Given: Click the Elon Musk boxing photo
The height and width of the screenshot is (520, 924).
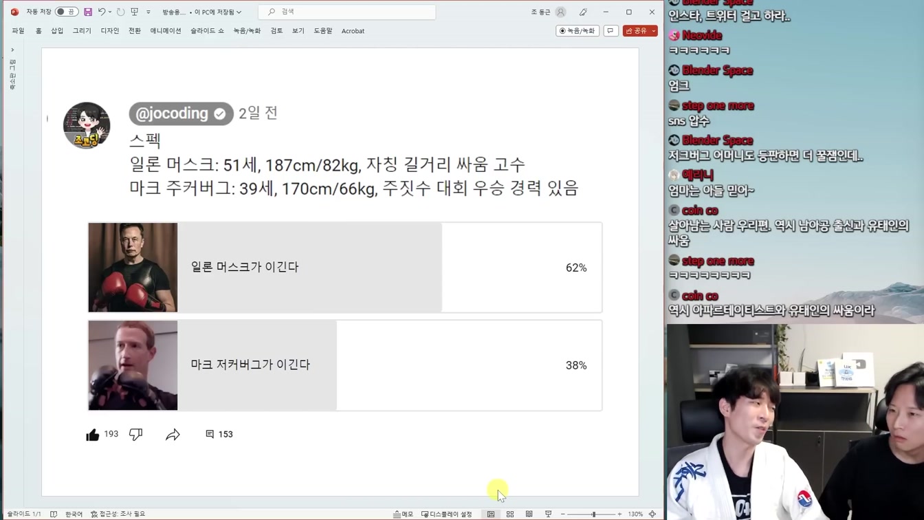Looking at the screenshot, I should pyautogui.click(x=133, y=268).
